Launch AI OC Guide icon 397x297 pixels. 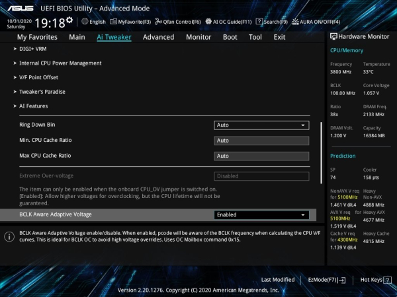pos(208,22)
